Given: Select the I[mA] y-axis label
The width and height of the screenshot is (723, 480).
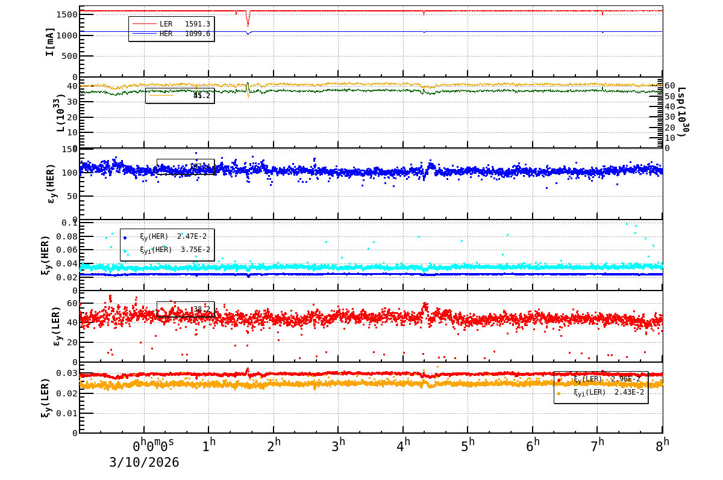Looking at the screenshot, I should click(x=50, y=42).
